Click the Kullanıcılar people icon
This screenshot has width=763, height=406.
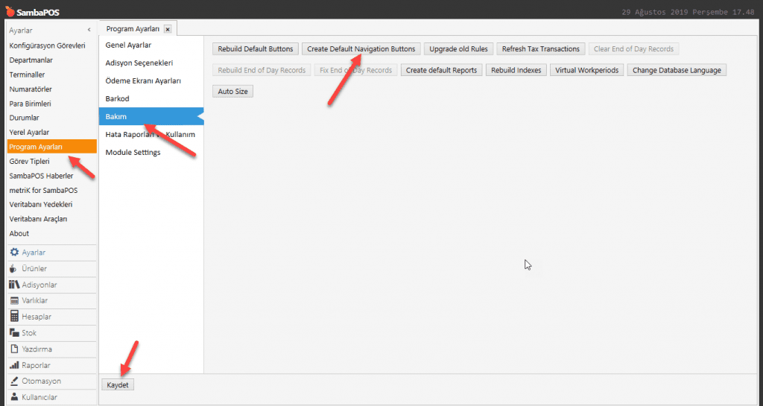(14, 397)
